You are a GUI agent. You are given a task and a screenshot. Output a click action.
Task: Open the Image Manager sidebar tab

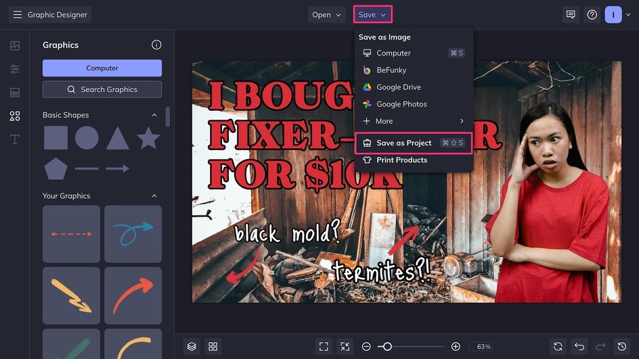coord(15,45)
